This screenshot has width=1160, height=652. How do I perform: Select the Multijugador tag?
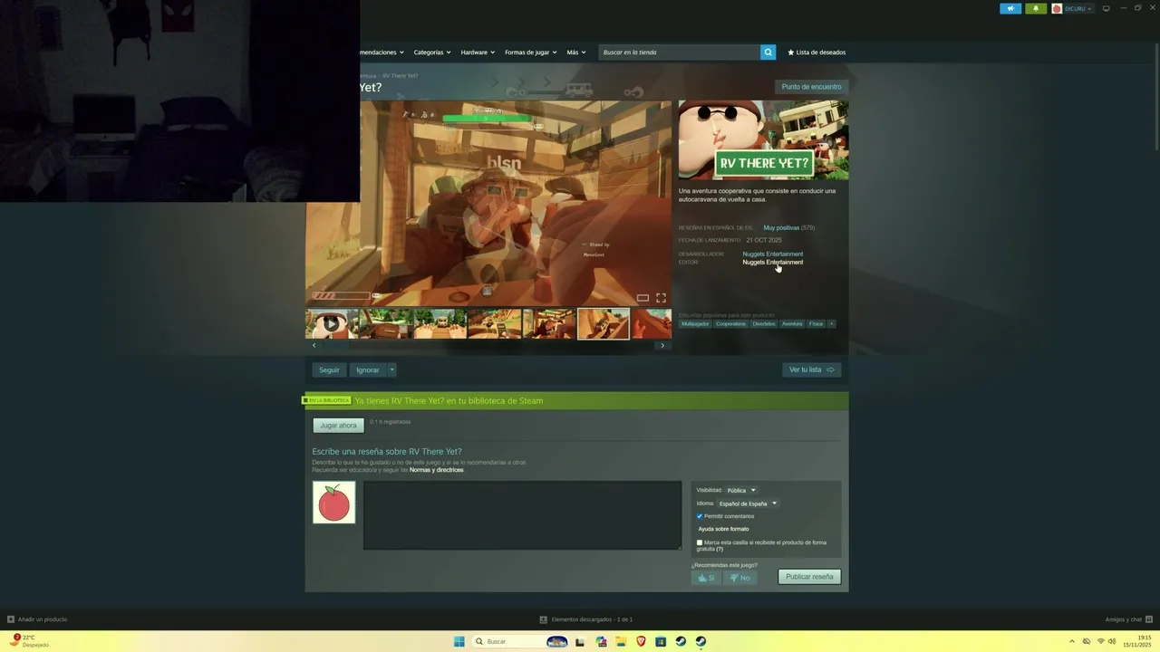695,323
